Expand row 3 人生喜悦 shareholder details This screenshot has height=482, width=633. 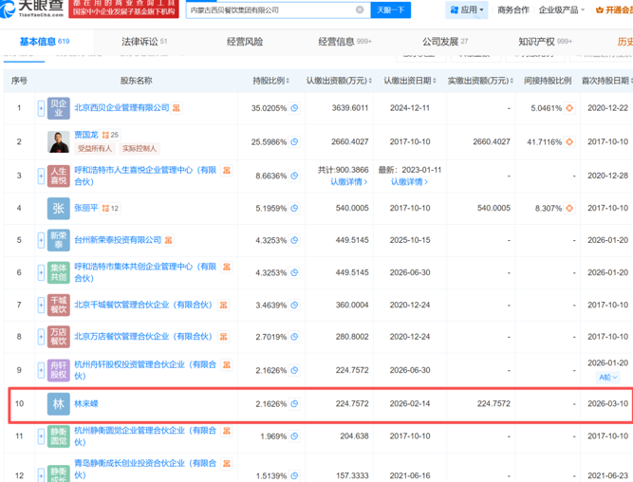tap(41, 176)
